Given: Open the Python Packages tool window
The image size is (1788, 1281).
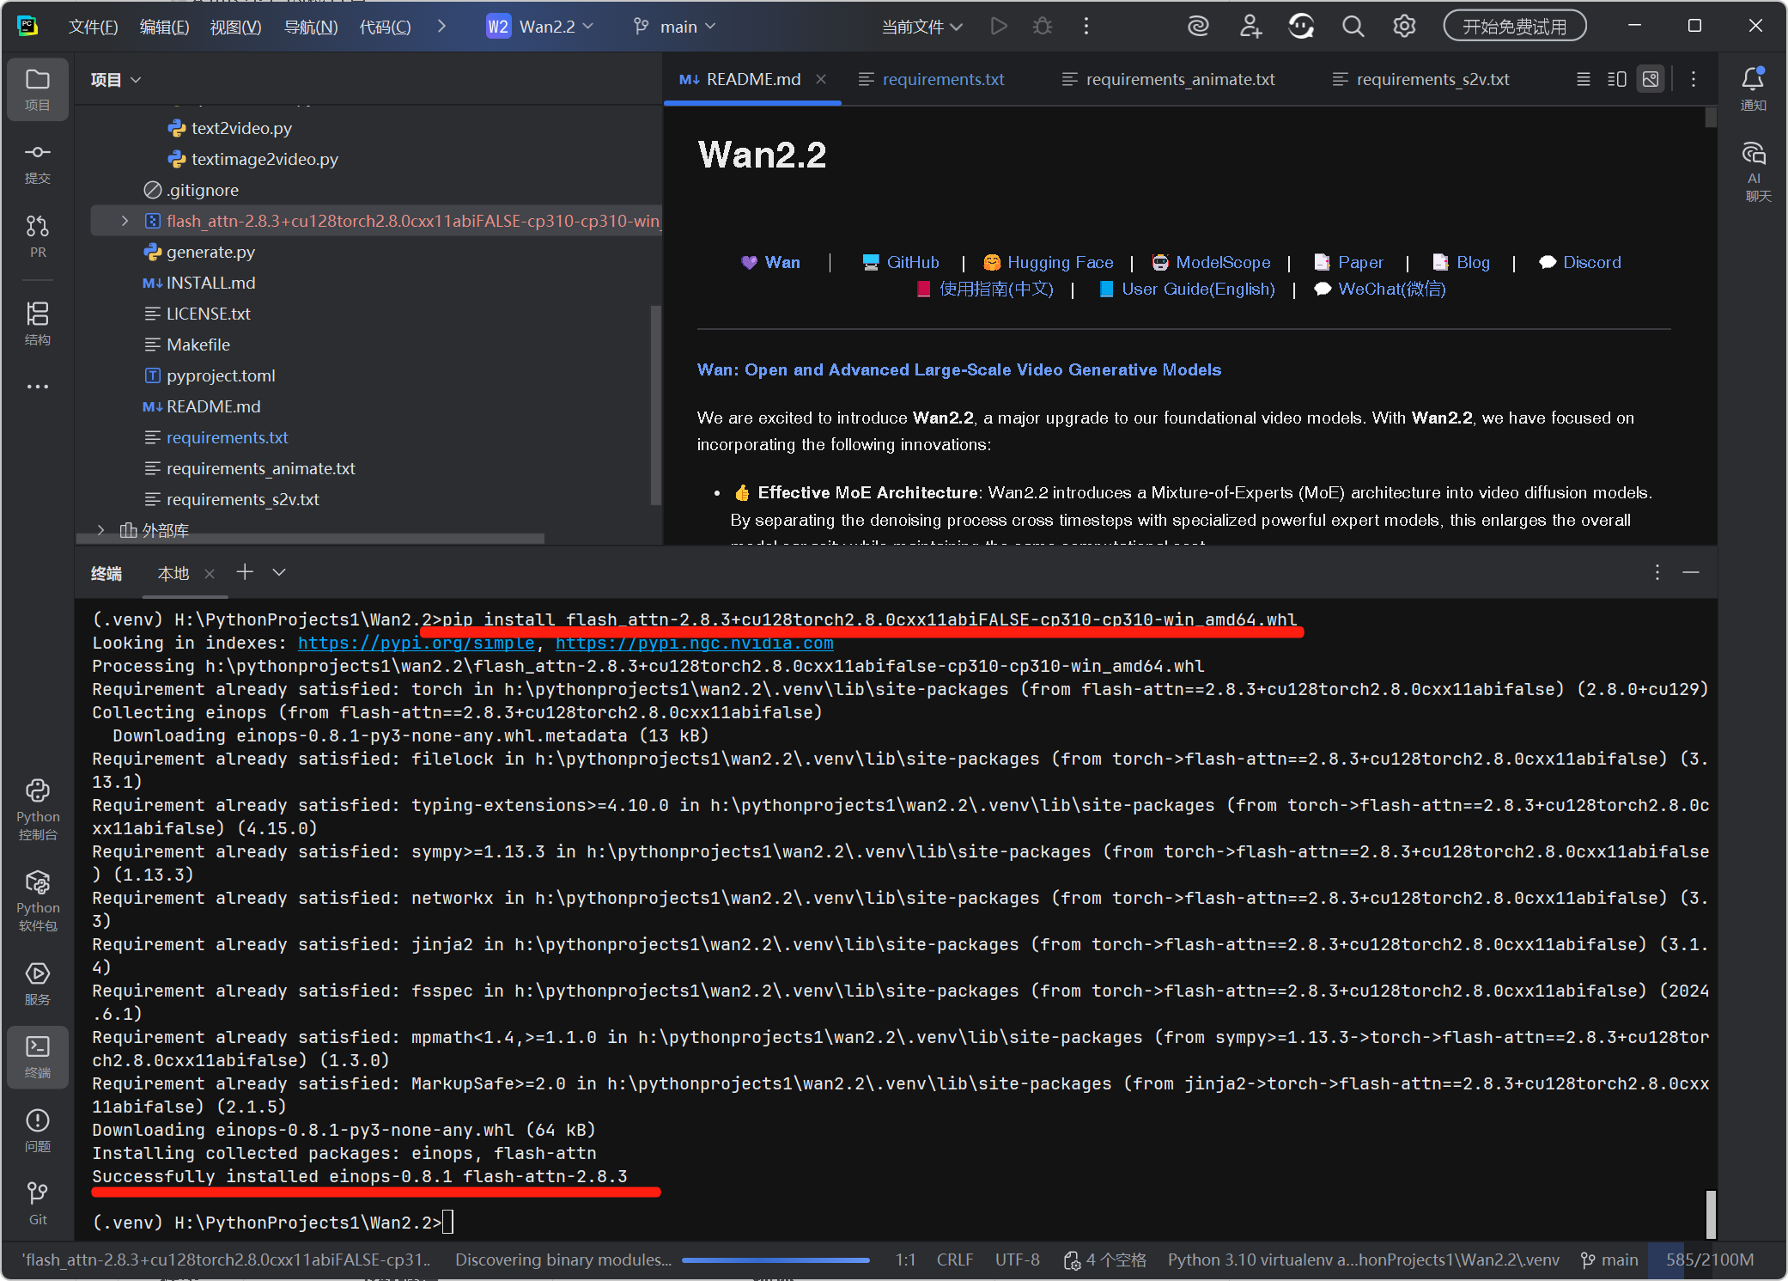Looking at the screenshot, I should coord(38,900).
